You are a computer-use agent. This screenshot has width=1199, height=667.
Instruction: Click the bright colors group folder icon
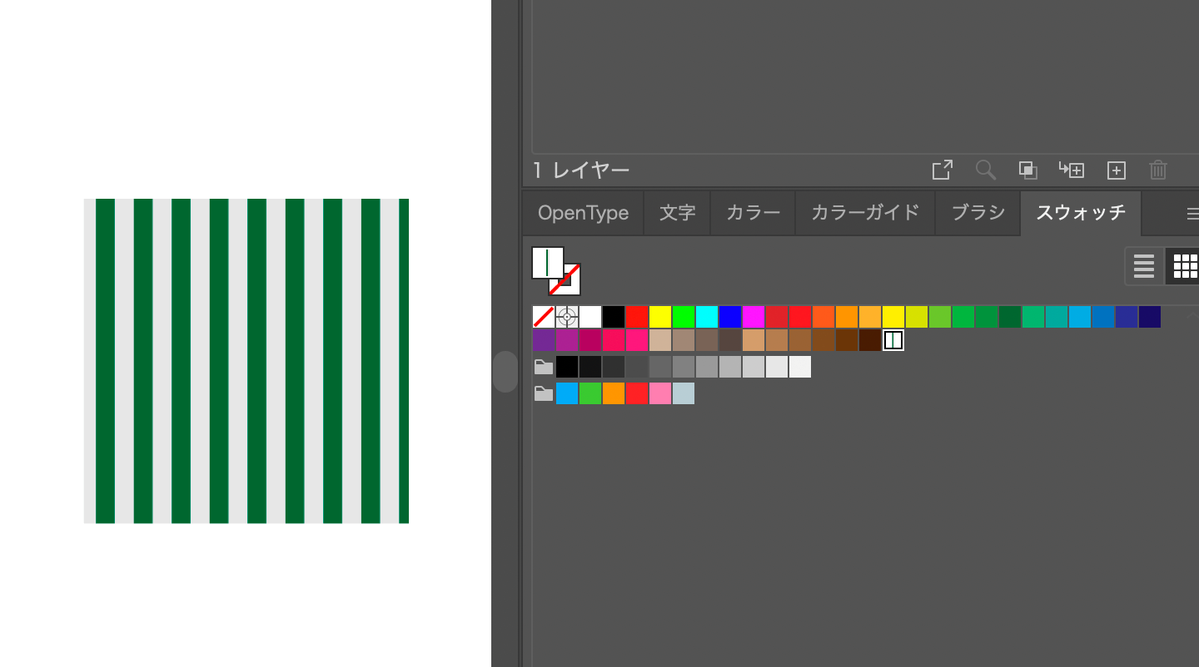[x=544, y=393]
